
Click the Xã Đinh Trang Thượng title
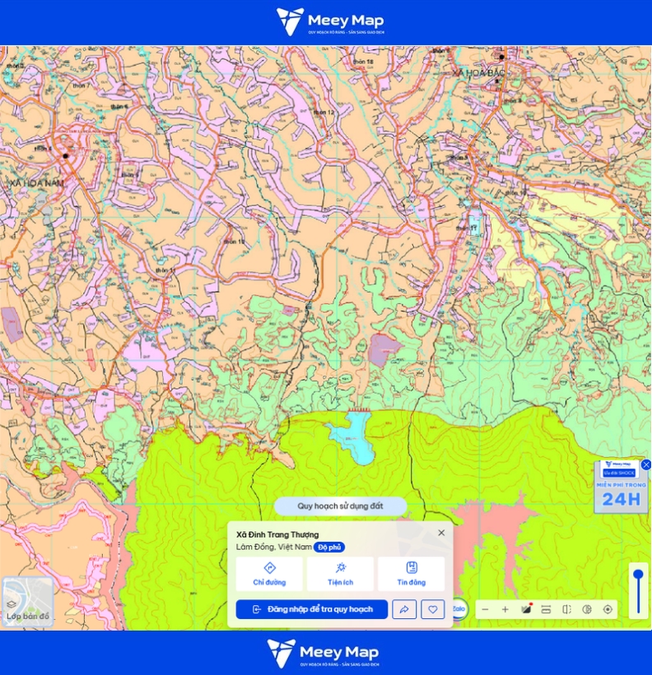277,534
